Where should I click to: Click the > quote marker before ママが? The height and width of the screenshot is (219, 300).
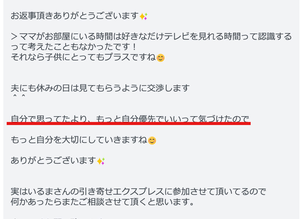click(14, 36)
